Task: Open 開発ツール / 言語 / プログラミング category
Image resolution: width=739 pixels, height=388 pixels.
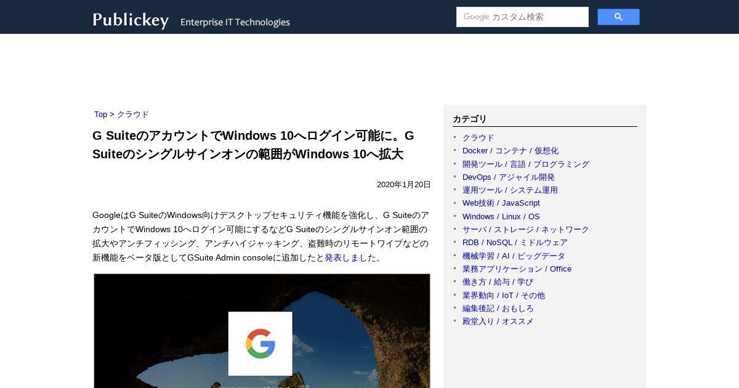Action: coord(526,164)
